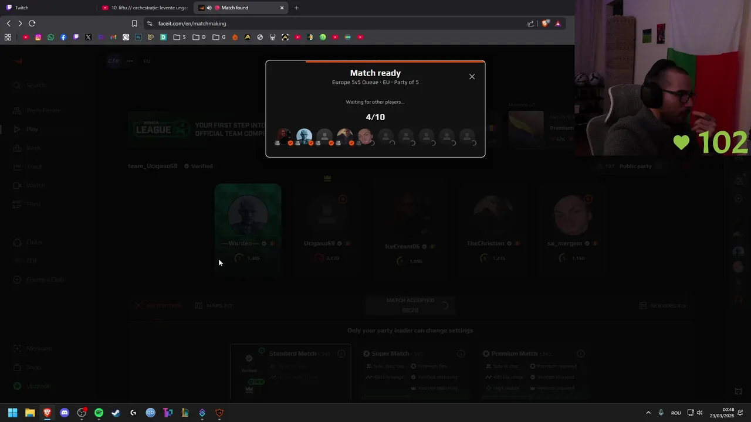Open the apps grid in bookmarks bar
The image size is (751, 422).
(x=8, y=37)
